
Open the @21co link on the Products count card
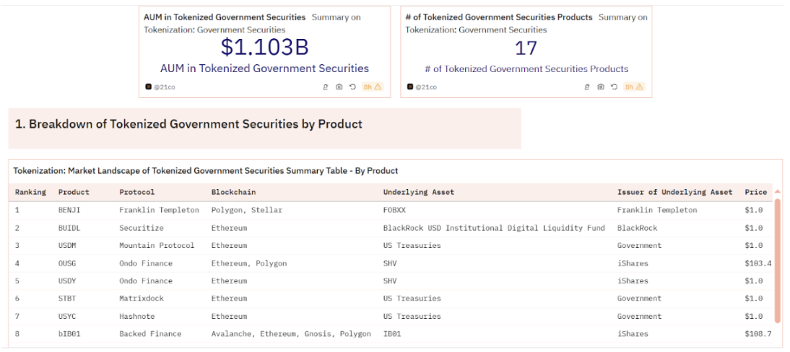[x=426, y=87]
